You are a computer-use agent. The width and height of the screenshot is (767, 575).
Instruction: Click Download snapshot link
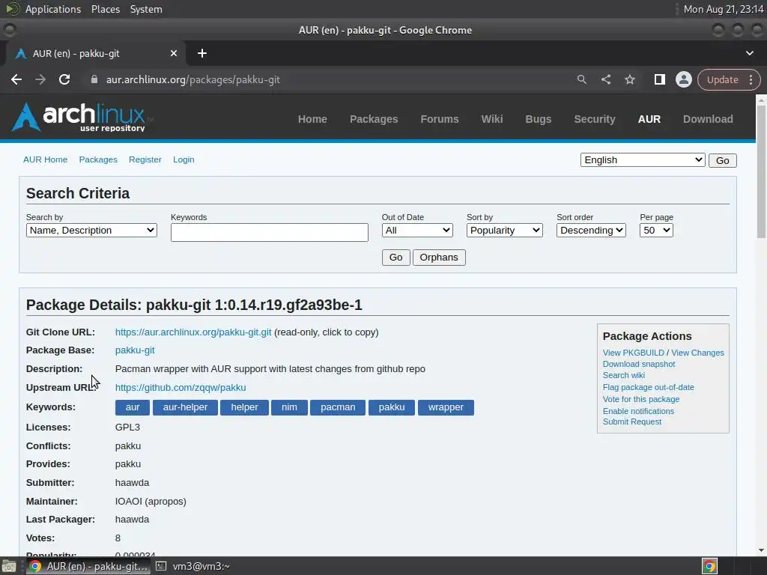coord(638,364)
